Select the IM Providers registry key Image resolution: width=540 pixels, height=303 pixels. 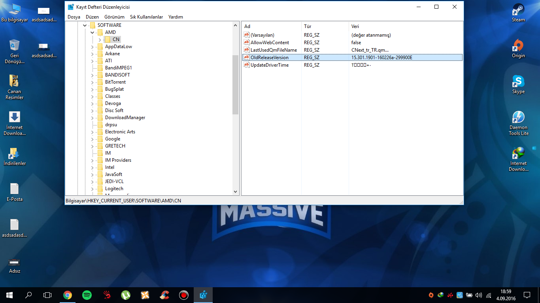pos(118,160)
